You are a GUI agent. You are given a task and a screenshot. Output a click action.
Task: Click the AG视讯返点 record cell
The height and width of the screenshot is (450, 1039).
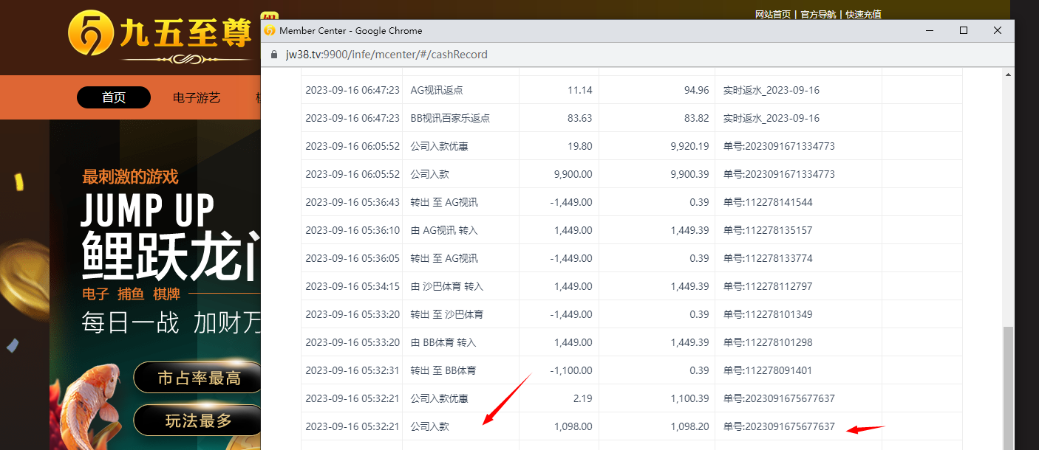click(x=460, y=90)
